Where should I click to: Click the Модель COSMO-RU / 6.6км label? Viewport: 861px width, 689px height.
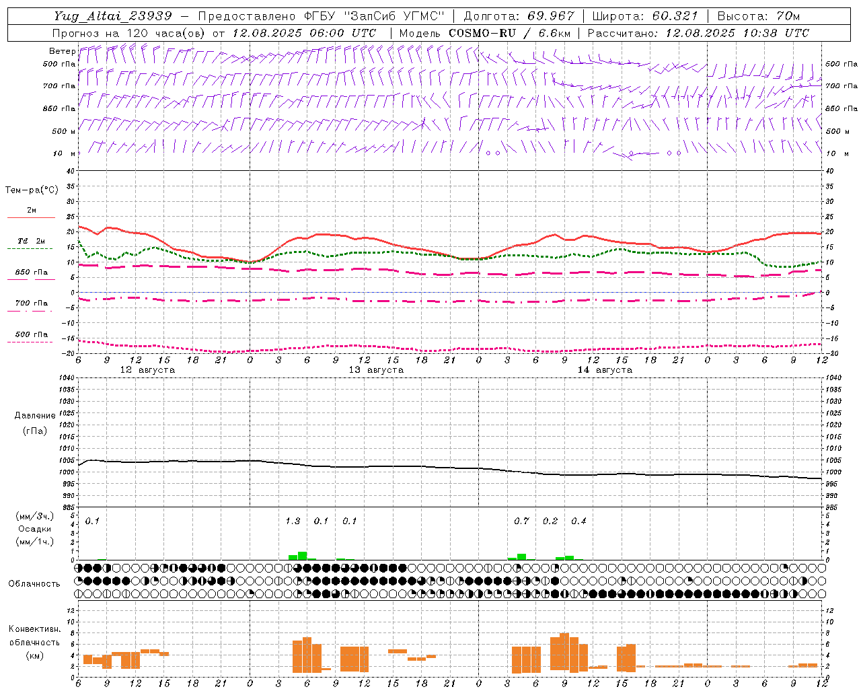485,33
